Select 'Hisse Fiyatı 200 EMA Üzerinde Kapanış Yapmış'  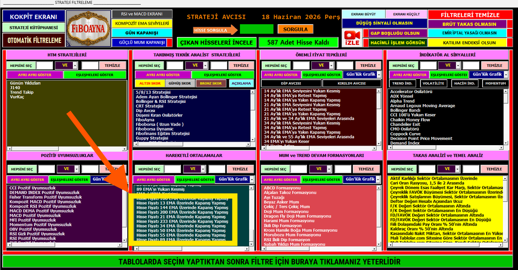pos(182,212)
